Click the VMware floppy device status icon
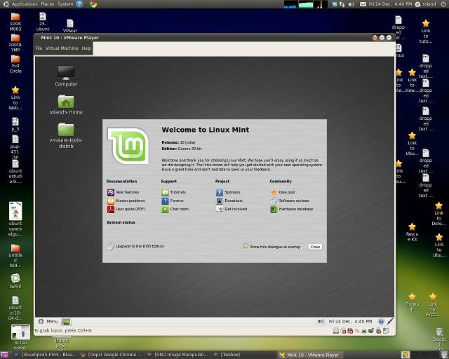 coord(350,331)
